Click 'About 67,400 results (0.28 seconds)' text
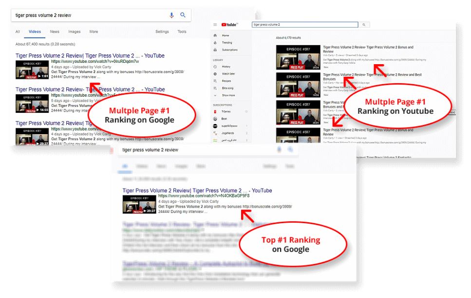 click(45, 44)
